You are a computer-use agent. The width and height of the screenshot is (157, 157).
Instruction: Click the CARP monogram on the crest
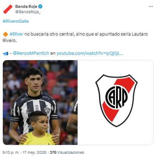coord(116,97)
